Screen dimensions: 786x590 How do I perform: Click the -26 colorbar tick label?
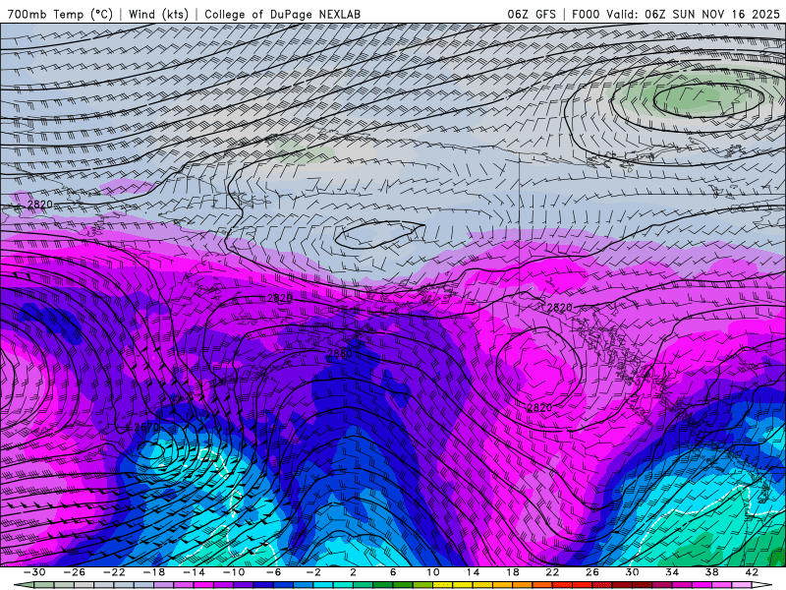[75, 572]
